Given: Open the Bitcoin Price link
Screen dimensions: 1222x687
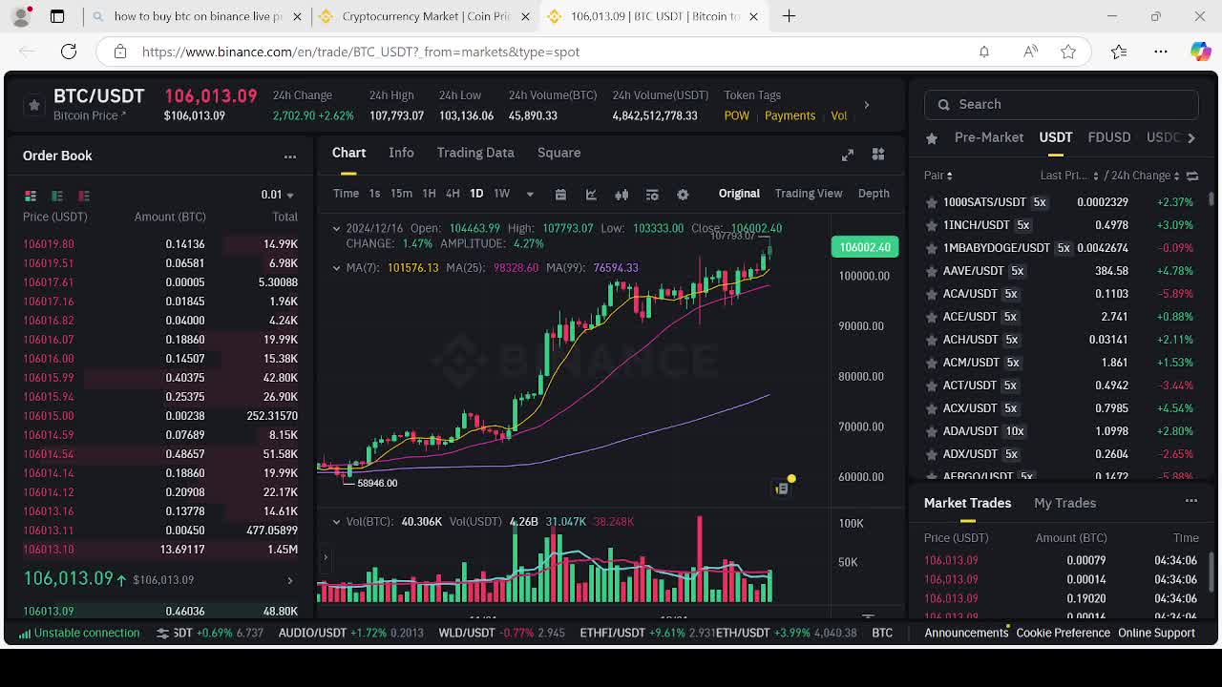Looking at the screenshot, I should (90, 115).
